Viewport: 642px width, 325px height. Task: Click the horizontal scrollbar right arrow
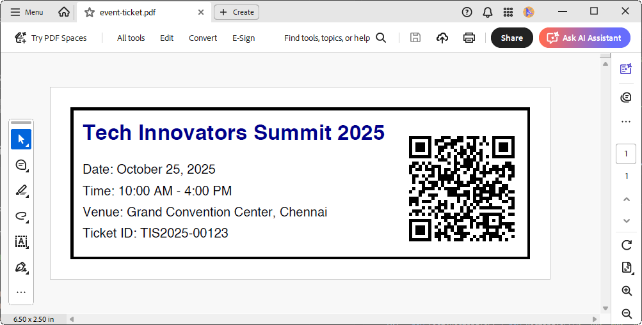[x=595, y=319]
